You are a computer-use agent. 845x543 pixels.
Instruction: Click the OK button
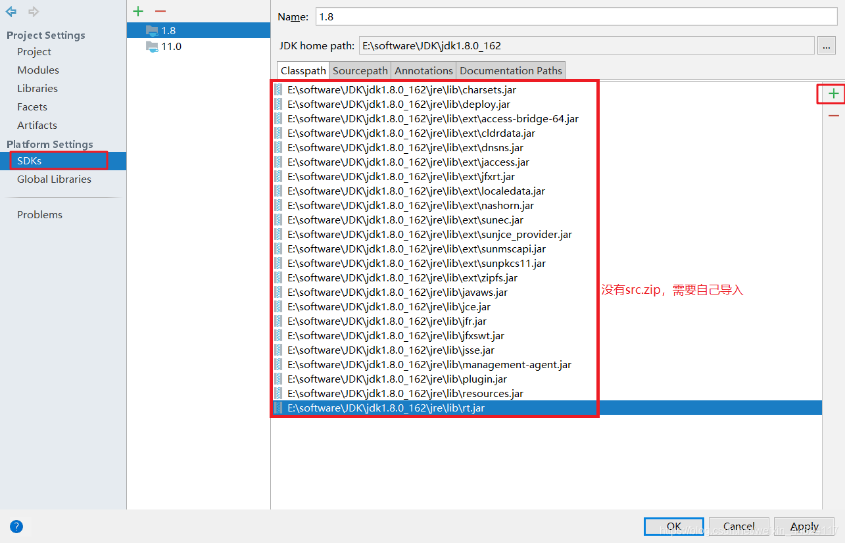(x=674, y=527)
